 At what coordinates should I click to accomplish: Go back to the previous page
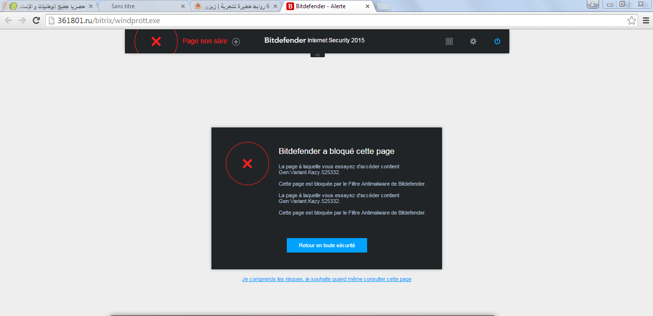(8, 21)
